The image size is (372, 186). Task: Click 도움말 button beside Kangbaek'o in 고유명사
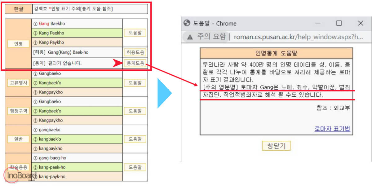(135, 83)
